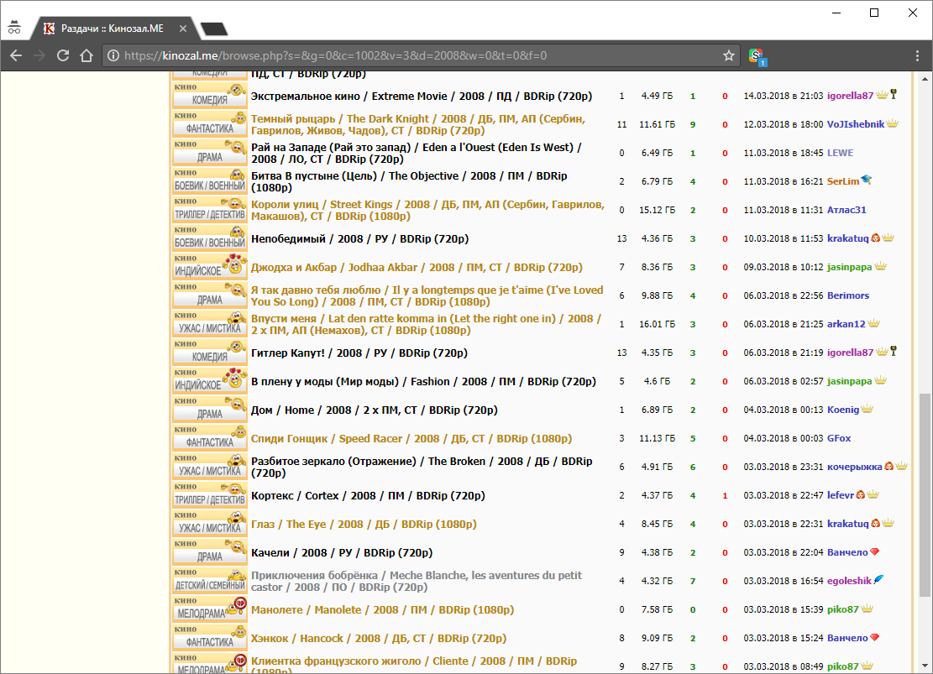Image resolution: width=933 pixels, height=674 pixels.
Task: Open a new tab next to Кинозал tab
Action: pos(214,29)
